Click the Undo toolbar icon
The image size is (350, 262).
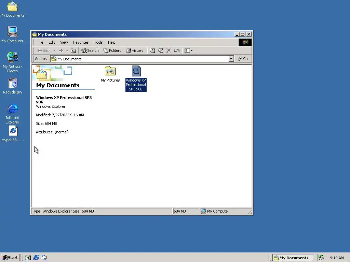pos(177,50)
